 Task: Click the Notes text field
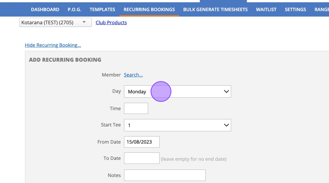coord(164,175)
